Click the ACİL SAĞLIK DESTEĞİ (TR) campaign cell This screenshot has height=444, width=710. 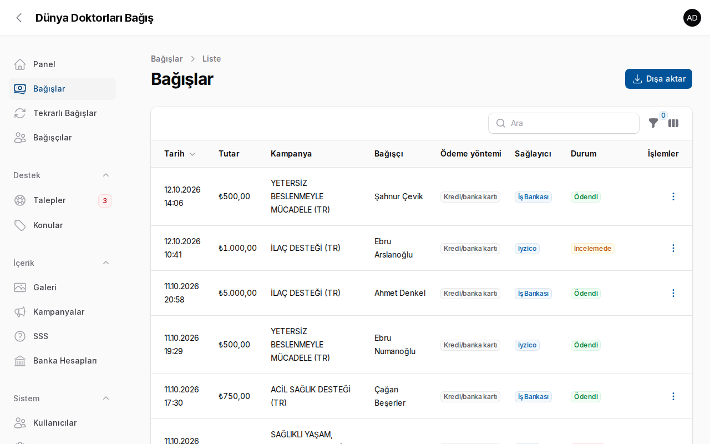point(311,396)
